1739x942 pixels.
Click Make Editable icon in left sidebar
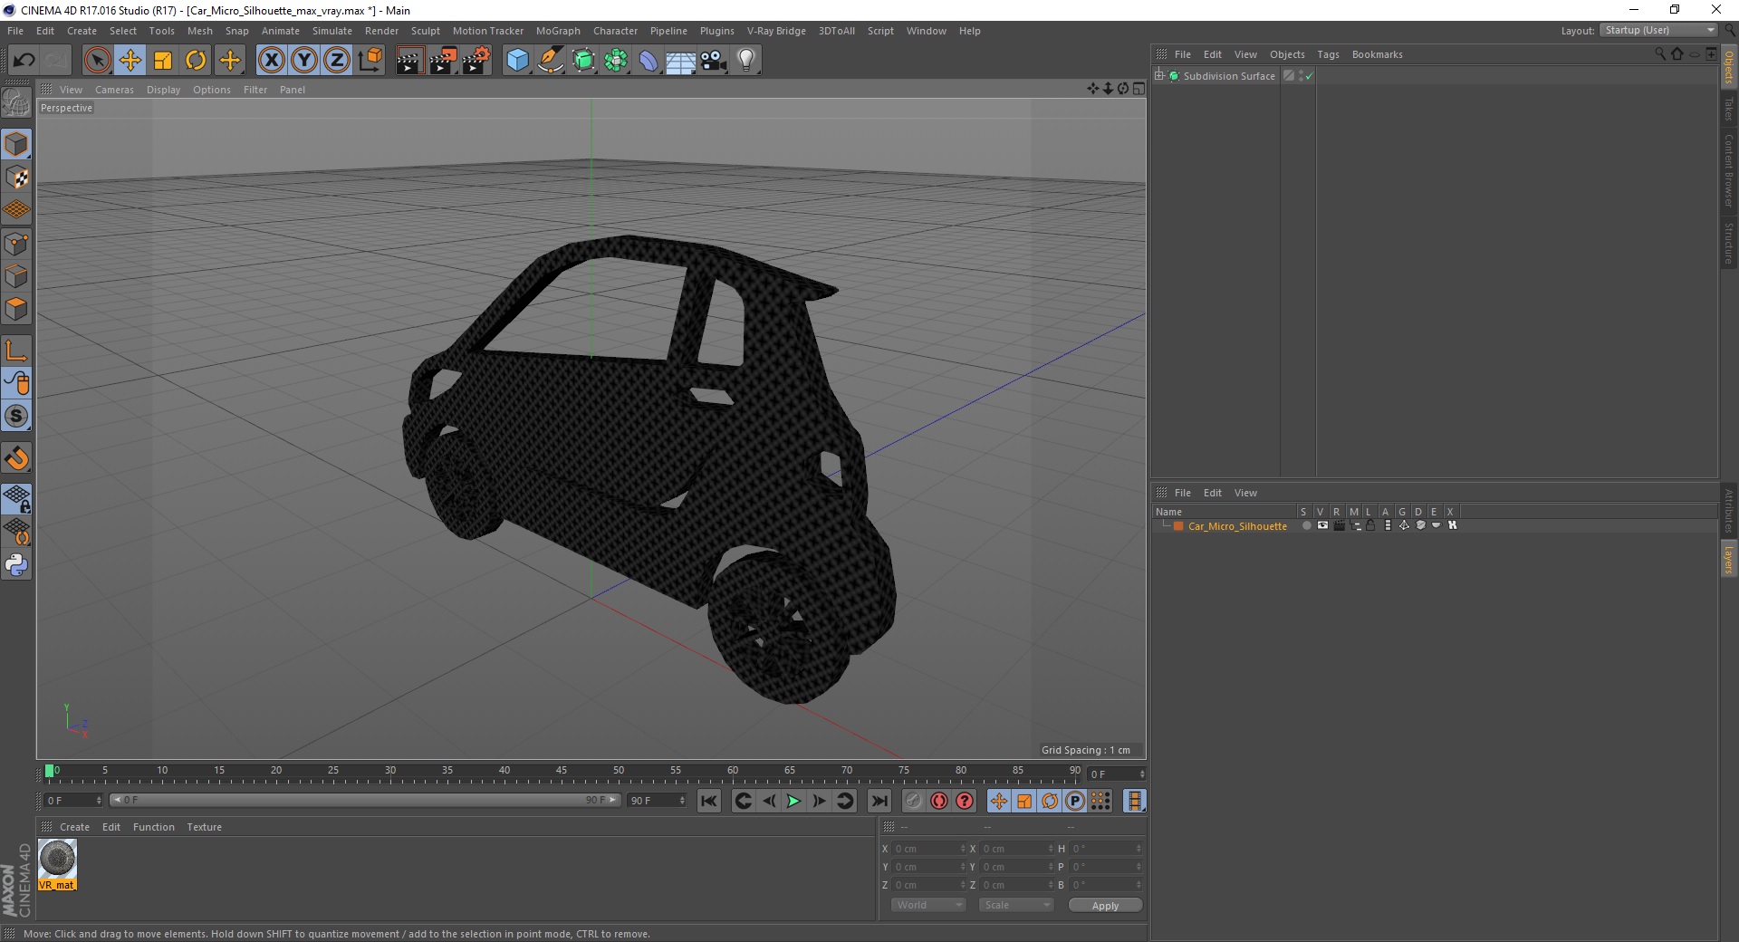point(16,102)
